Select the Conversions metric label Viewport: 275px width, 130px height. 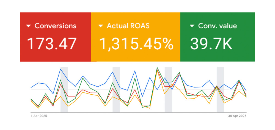pyautogui.click(x=55, y=26)
